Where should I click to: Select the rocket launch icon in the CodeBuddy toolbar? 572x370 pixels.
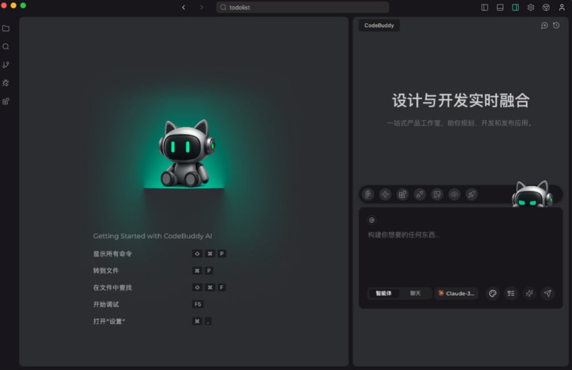[472, 194]
